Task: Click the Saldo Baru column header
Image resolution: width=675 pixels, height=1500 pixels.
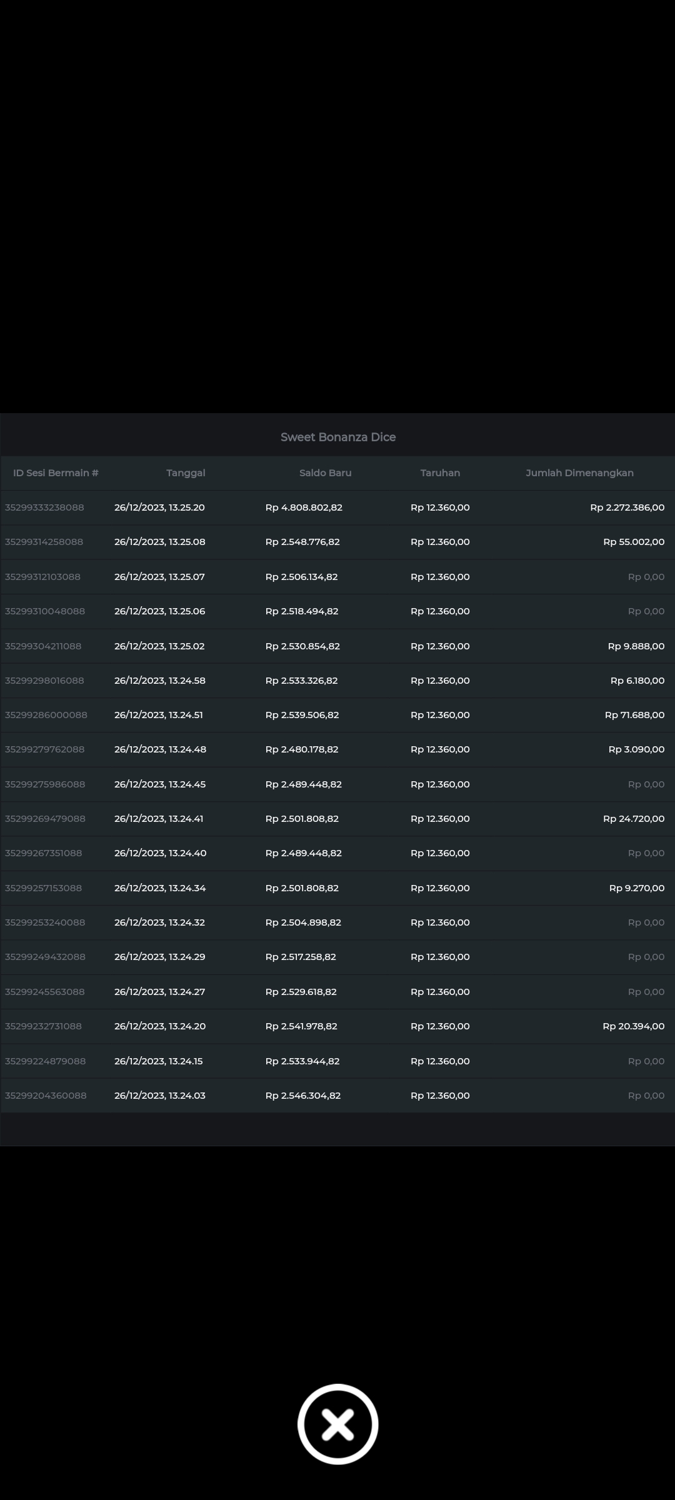Action: pyautogui.click(x=325, y=473)
